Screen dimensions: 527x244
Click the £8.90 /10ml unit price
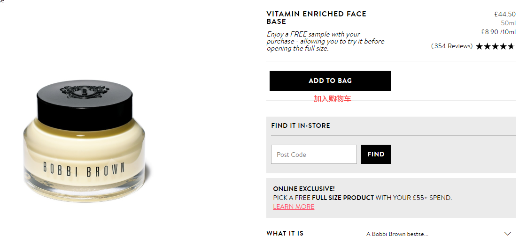click(x=498, y=32)
